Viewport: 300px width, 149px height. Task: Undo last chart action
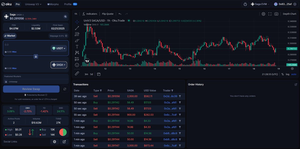click(120, 14)
